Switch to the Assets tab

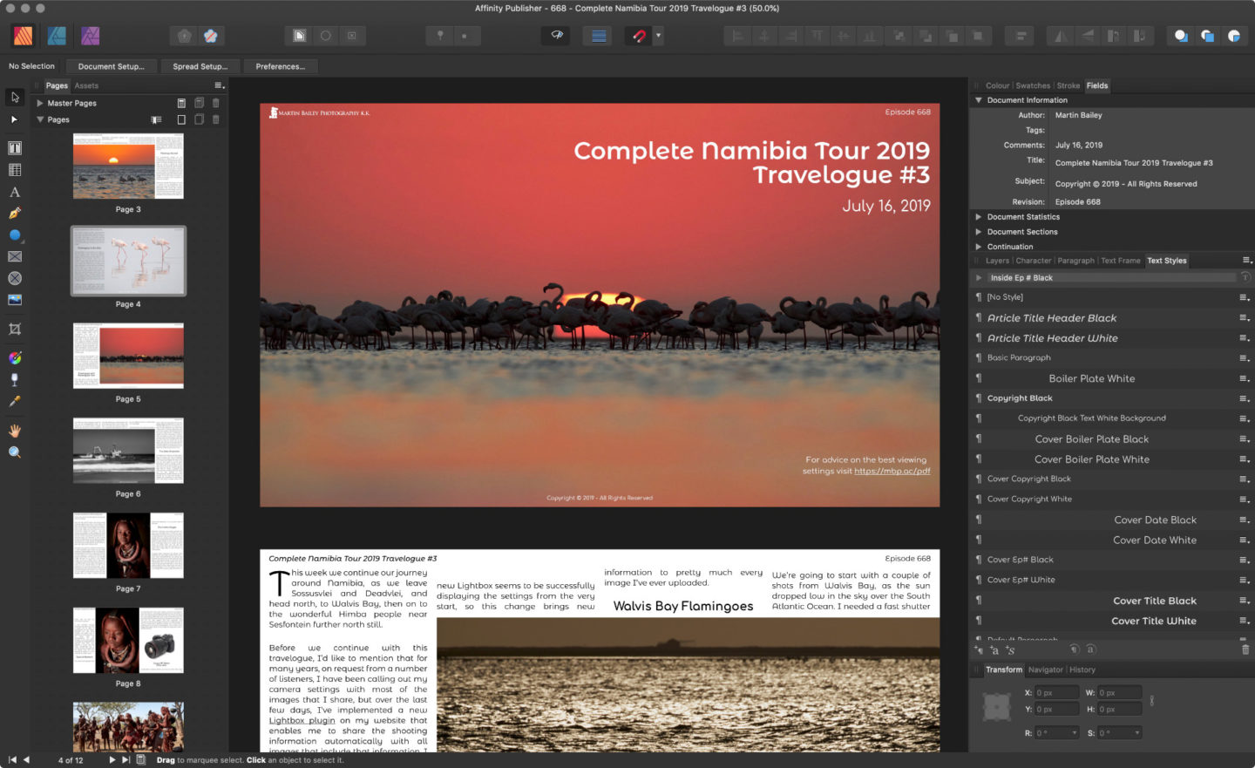click(x=86, y=85)
